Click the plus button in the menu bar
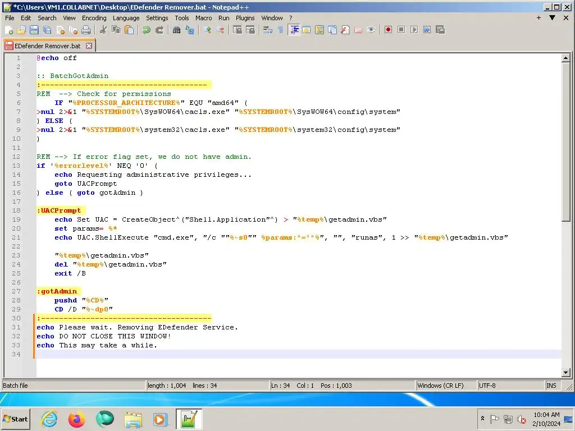 (539, 17)
